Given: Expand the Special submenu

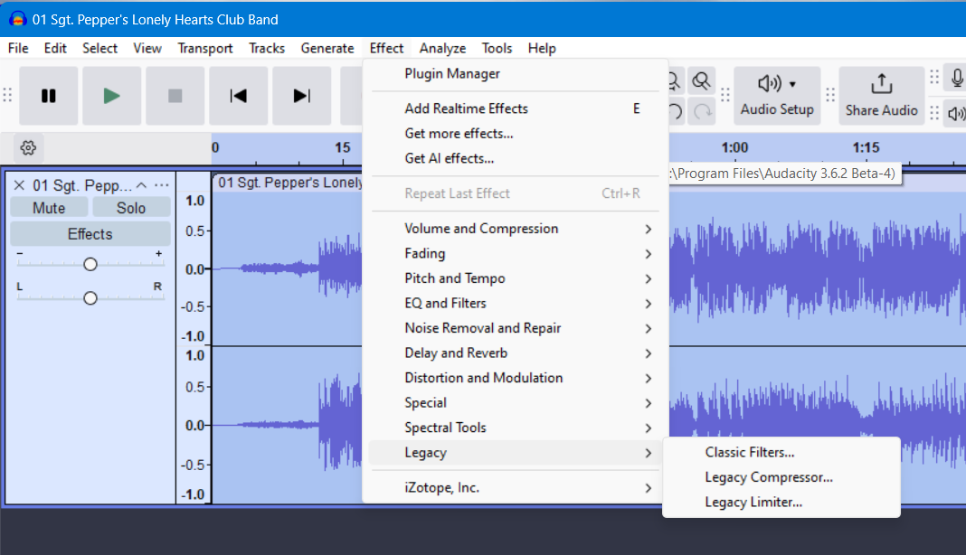Looking at the screenshot, I should pos(515,403).
